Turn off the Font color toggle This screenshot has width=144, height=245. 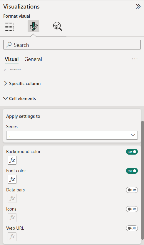tap(132, 171)
